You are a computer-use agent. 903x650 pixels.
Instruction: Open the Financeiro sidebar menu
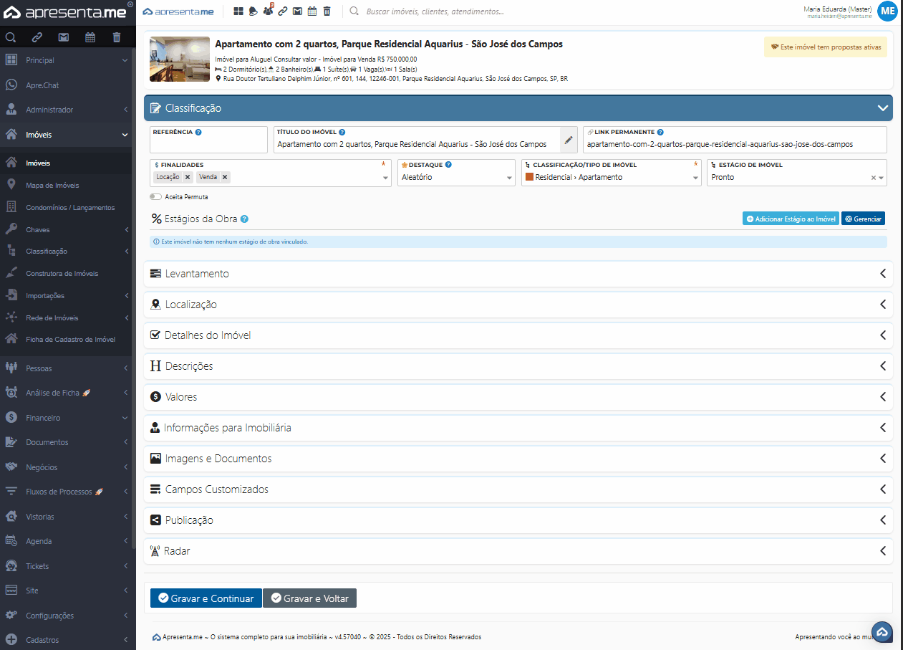(43, 418)
